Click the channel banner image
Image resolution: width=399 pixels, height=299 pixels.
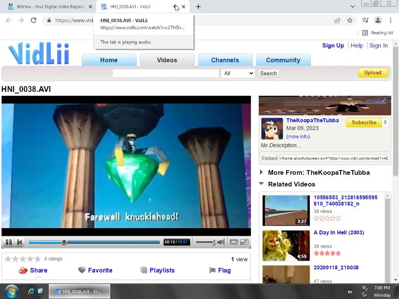click(x=325, y=106)
